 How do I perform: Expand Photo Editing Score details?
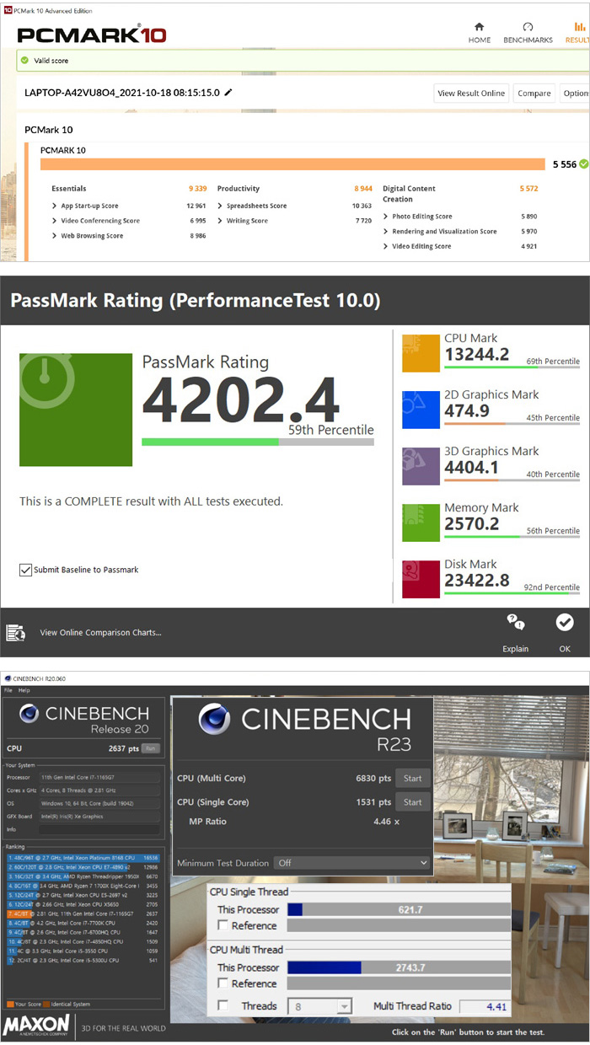coord(386,217)
